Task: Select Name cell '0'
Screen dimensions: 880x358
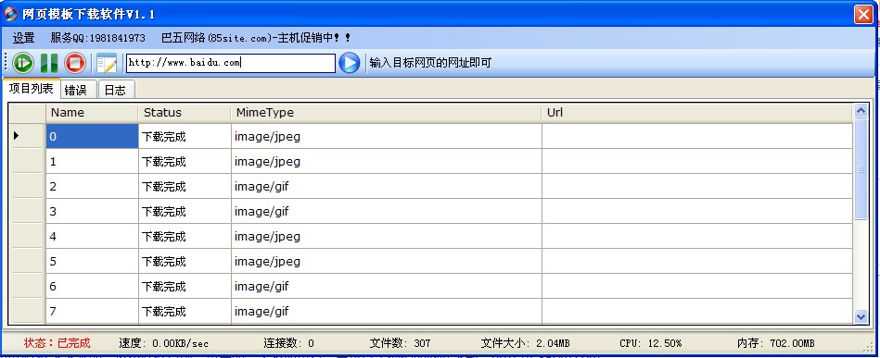Action: (x=92, y=136)
